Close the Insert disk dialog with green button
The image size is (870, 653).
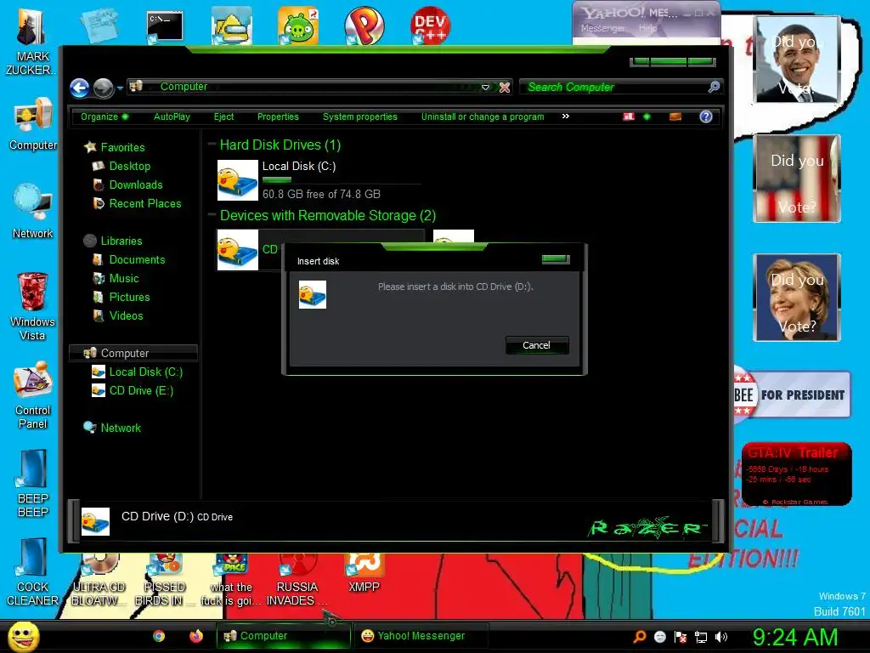pyautogui.click(x=556, y=258)
